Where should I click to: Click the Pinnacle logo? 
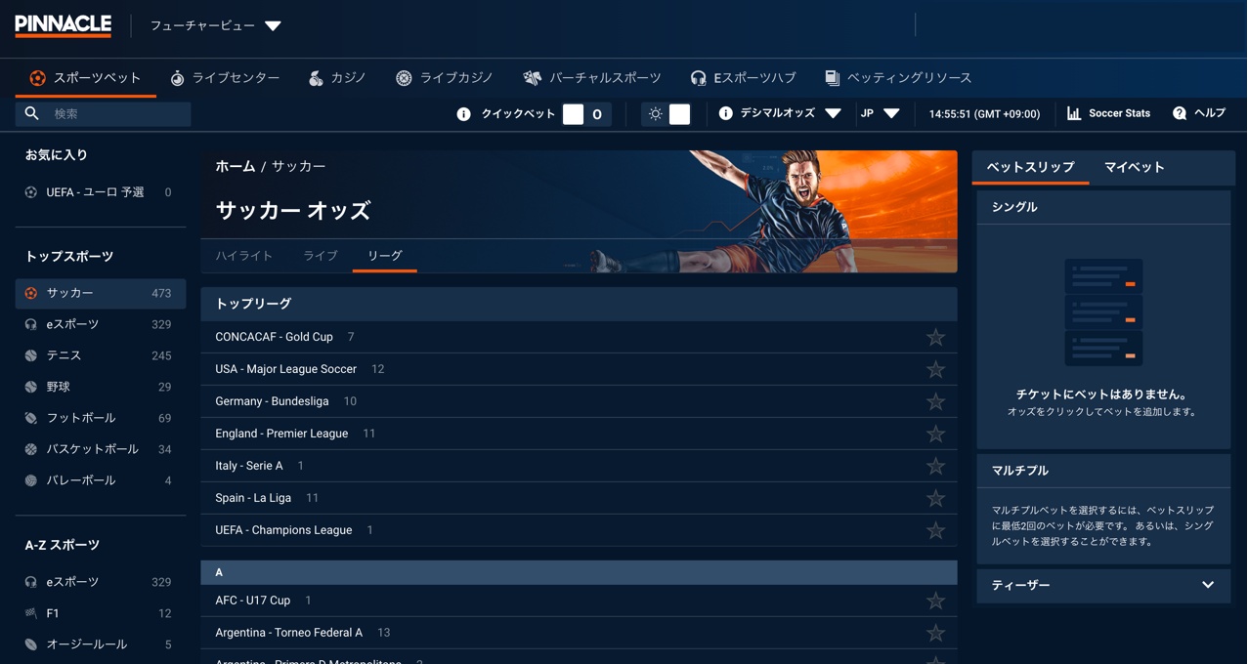click(x=64, y=25)
